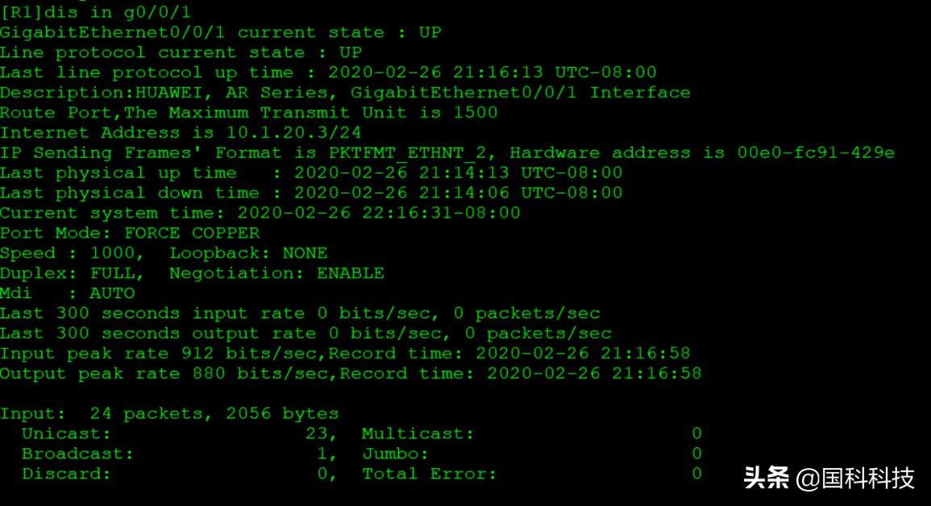The width and height of the screenshot is (931, 506).
Task: Click the Jumbo label
Action: 395,454
